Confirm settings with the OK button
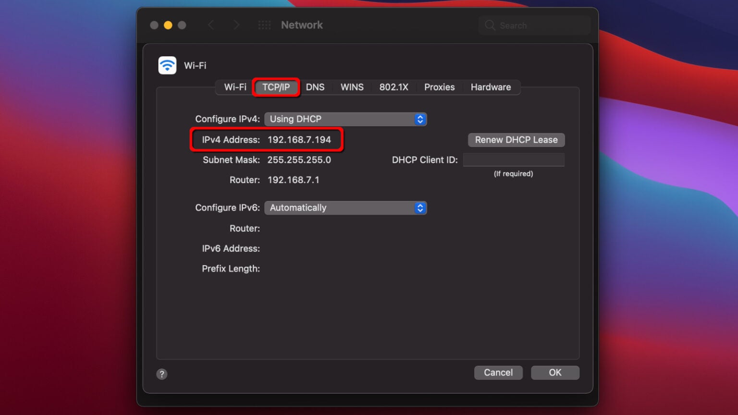Image resolution: width=738 pixels, height=415 pixels. click(555, 372)
